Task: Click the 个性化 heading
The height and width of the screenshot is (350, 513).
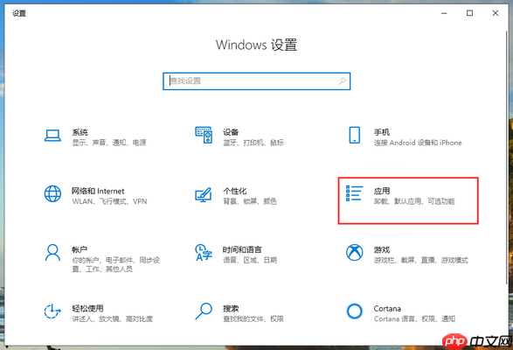Action: (x=235, y=191)
